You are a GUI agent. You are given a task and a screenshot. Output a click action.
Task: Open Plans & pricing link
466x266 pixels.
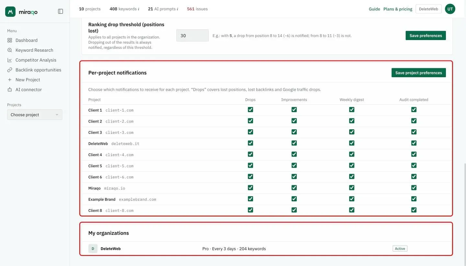coord(398,9)
